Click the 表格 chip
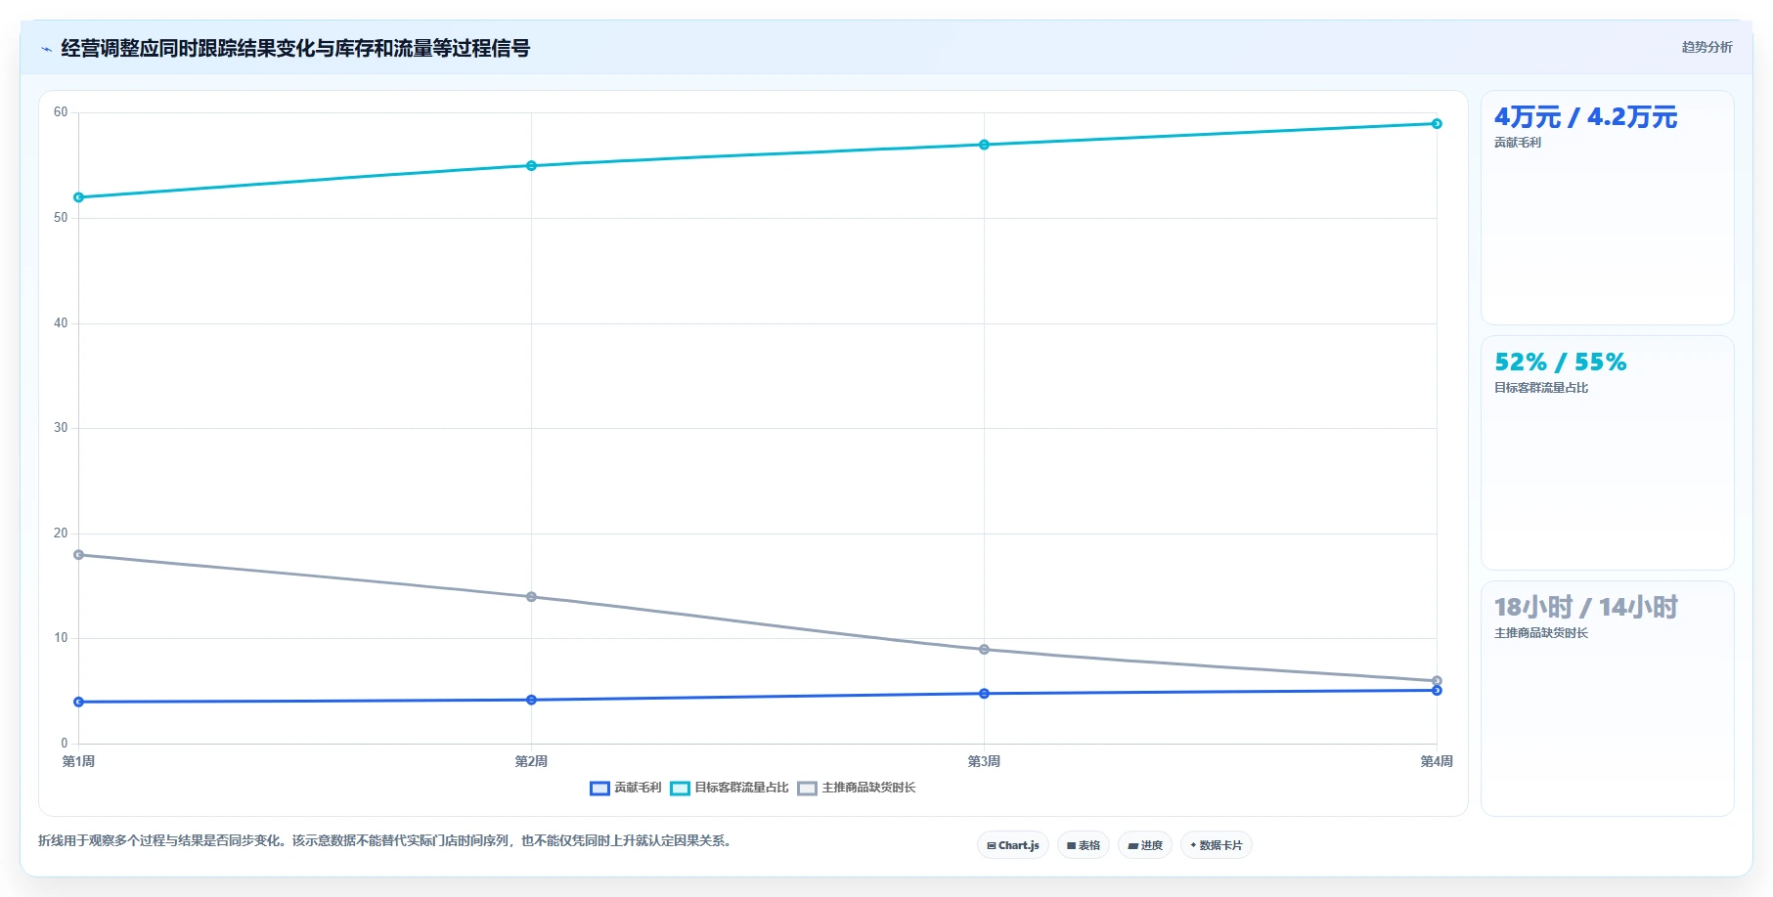Image resolution: width=1773 pixels, height=897 pixels. click(x=1084, y=845)
